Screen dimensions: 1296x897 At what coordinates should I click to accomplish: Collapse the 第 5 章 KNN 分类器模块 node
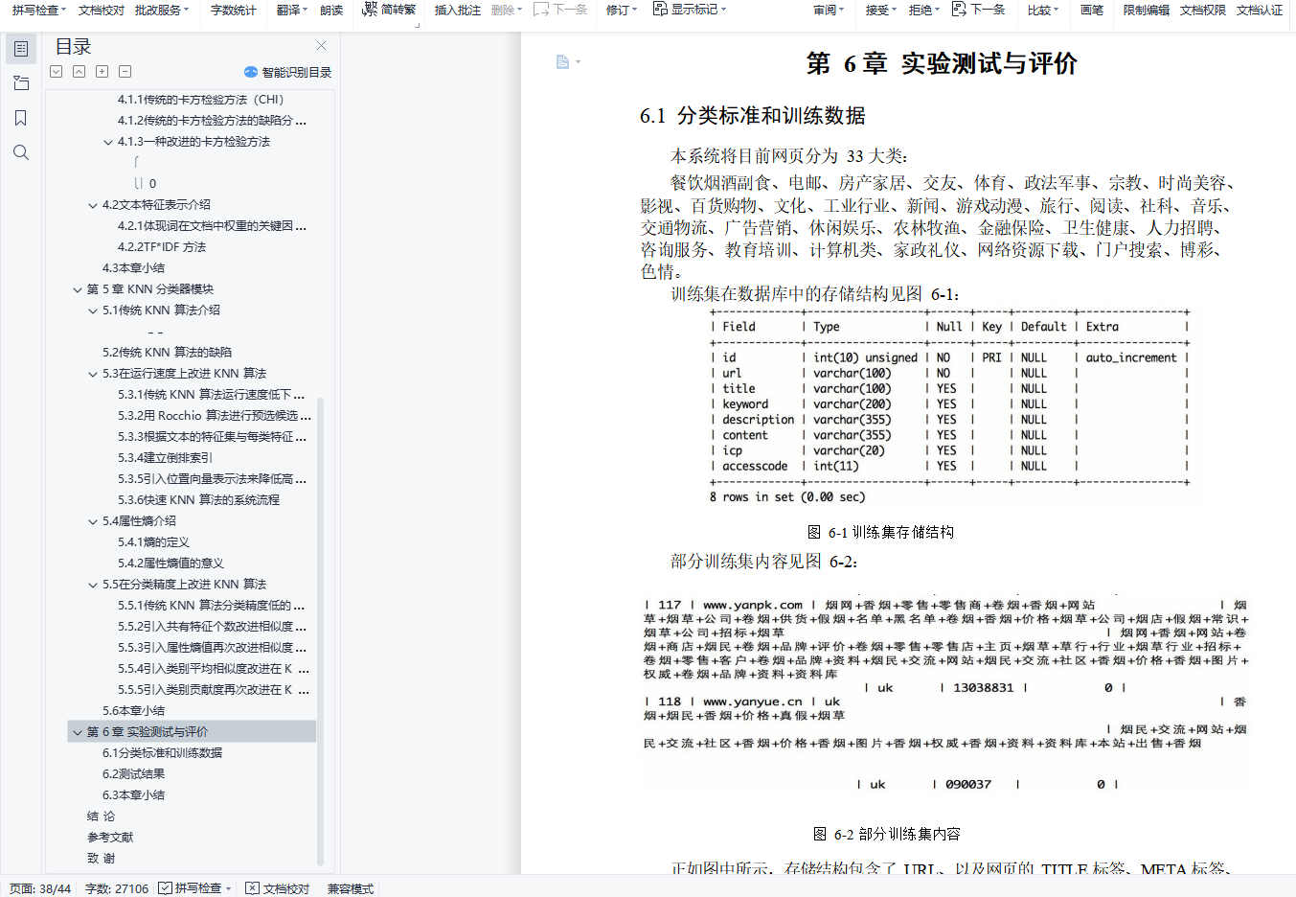(78, 289)
